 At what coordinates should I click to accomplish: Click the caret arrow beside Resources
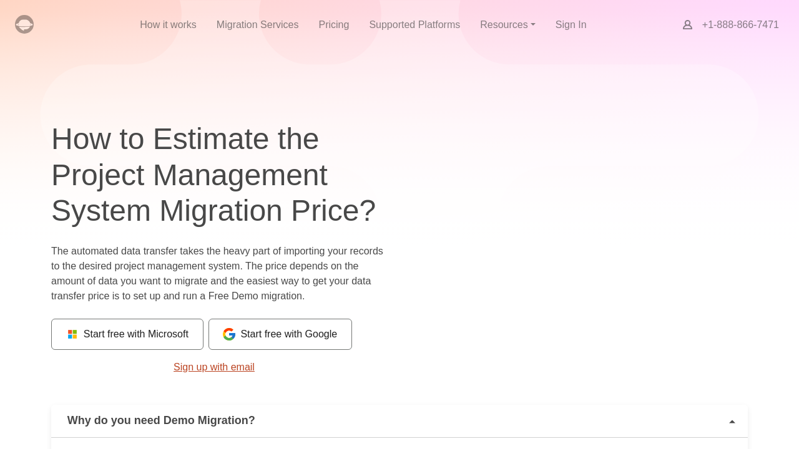tap(533, 25)
